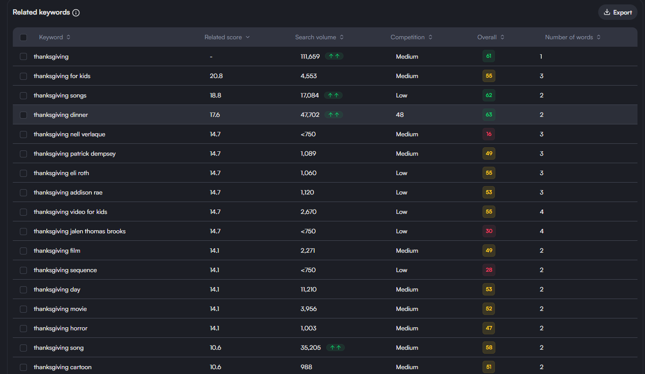Click the trend arrows next to thanksgiving song
This screenshot has height=374, width=645.
click(336, 347)
